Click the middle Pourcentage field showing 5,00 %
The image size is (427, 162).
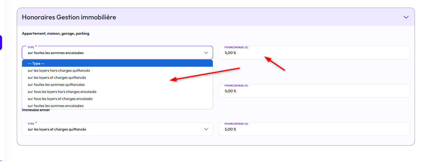point(314,91)
